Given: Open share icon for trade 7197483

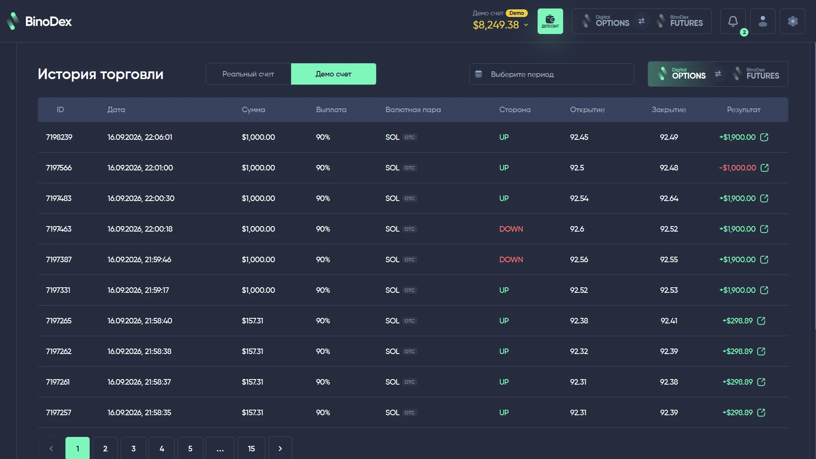Looking at the screenshot, I should pos(764,198).
